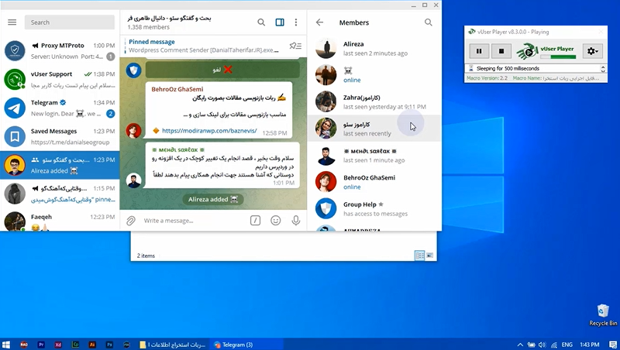Image resolution: width=620 pixels, height=350 pixels.
Task: Open Saved Messages chat
Action: pos(60,137)
